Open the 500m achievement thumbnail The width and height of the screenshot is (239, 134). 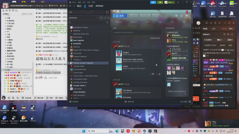[x=119, y=67]
